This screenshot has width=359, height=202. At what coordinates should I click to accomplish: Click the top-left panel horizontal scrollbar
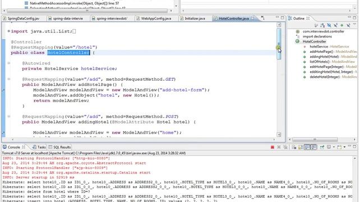pyautogui.click(x=87, y=11)
